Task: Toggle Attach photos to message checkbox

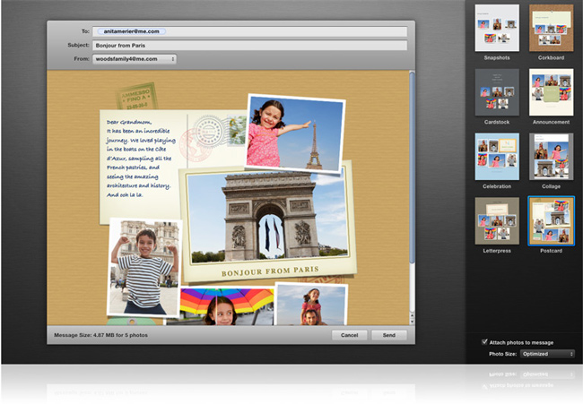Action: tap(485, 342)
